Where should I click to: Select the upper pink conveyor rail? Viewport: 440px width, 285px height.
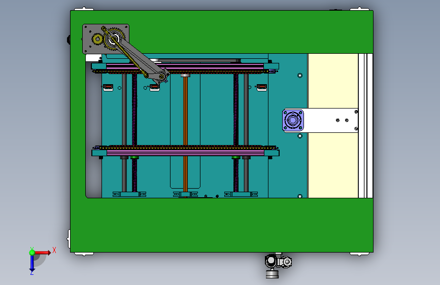coord(185,66)
